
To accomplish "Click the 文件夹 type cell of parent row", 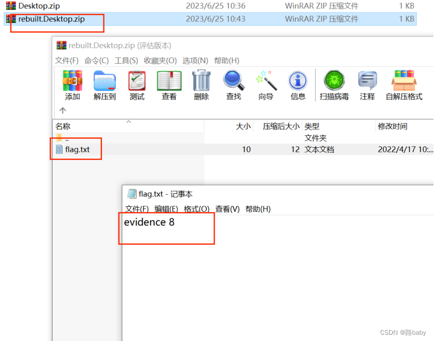I will [x=315, y=138].
